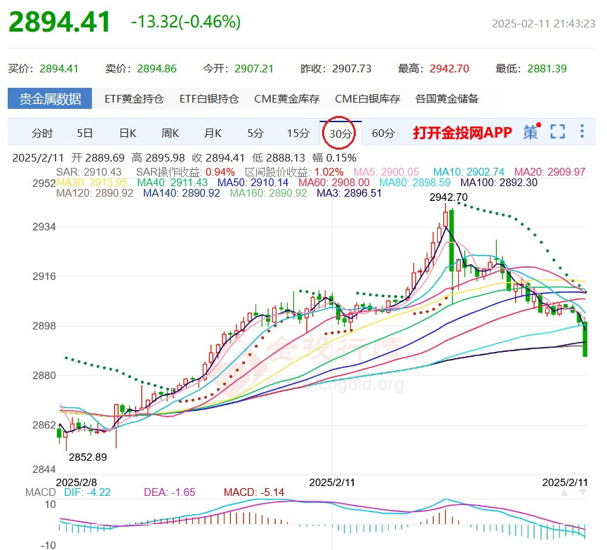Toggle fullscreen chart view
This screenshot has height=550, width=607.
557,132
